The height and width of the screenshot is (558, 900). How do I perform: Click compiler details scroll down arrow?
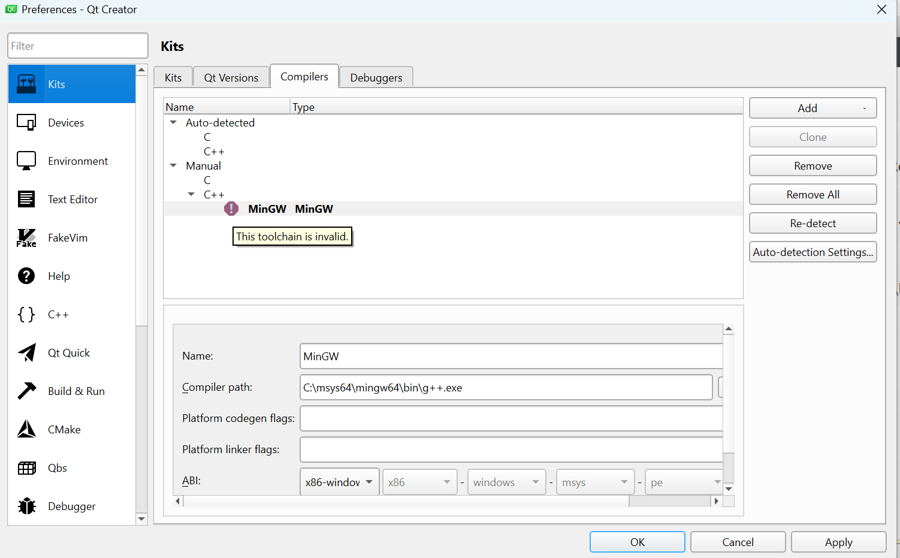coord(729,489)
